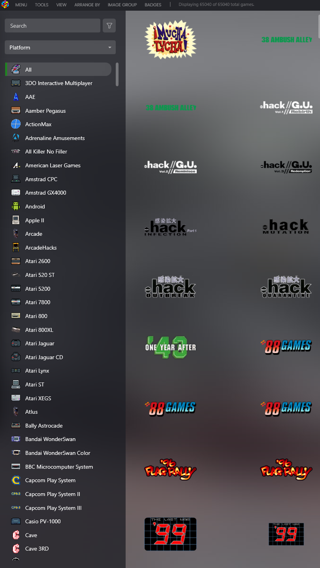Select the All platforms entry
Screen dimensions: 320x568
pos(58,69)
